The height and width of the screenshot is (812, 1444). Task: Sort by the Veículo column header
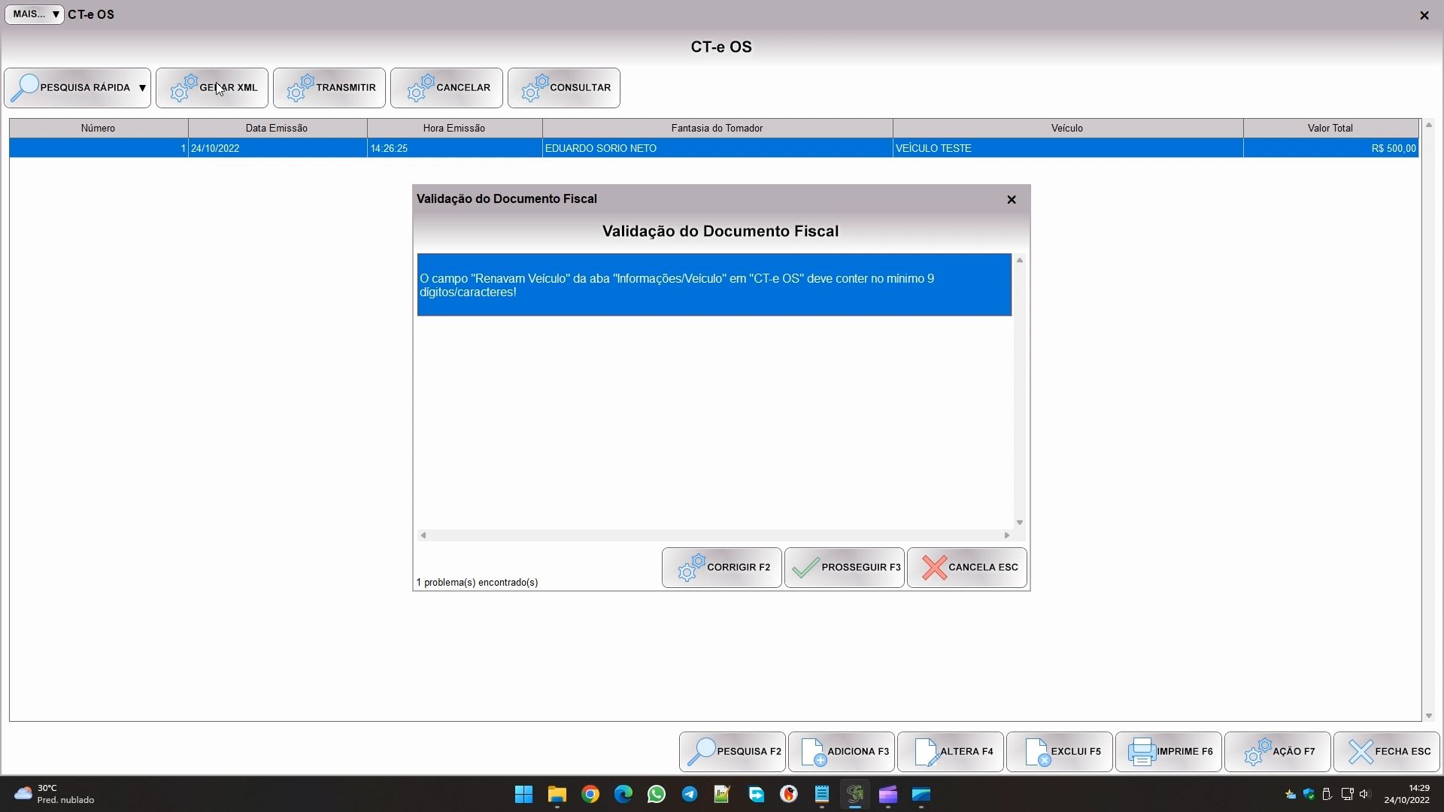(1068, 129)
